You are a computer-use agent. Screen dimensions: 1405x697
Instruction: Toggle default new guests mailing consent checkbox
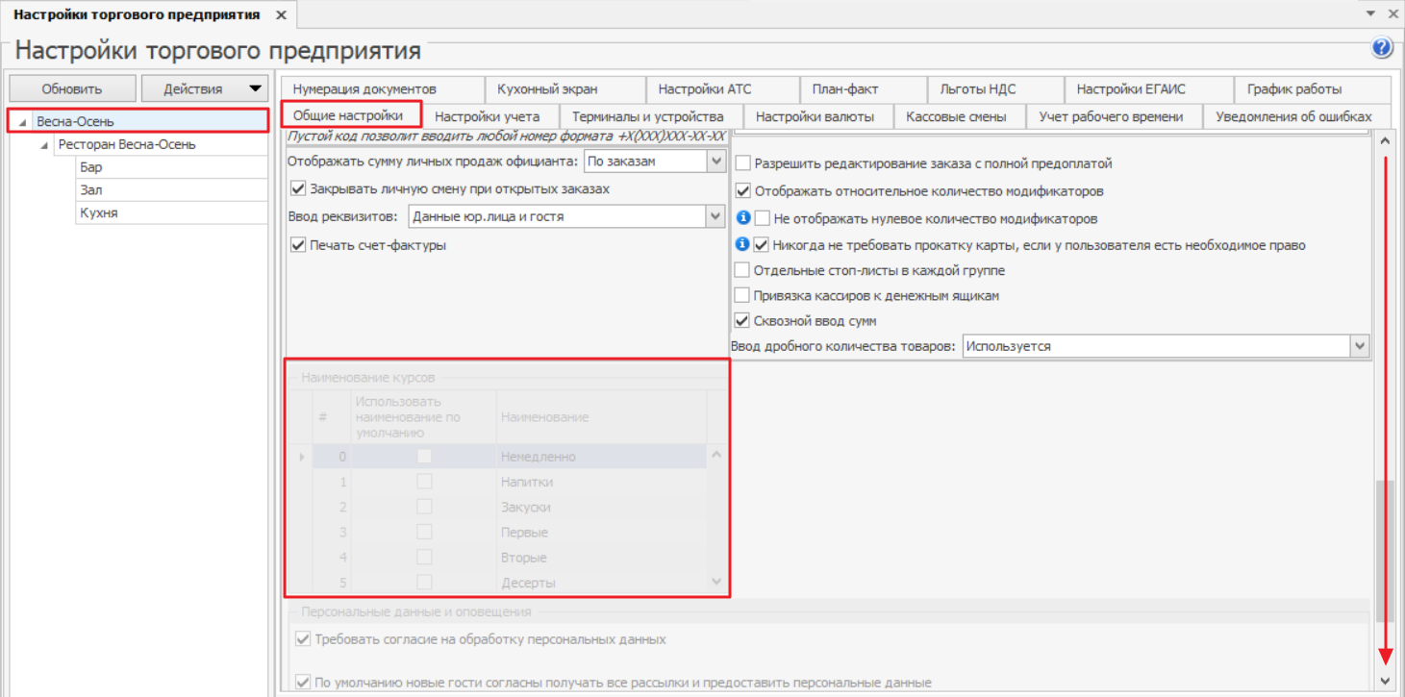(x=304, y=683)
